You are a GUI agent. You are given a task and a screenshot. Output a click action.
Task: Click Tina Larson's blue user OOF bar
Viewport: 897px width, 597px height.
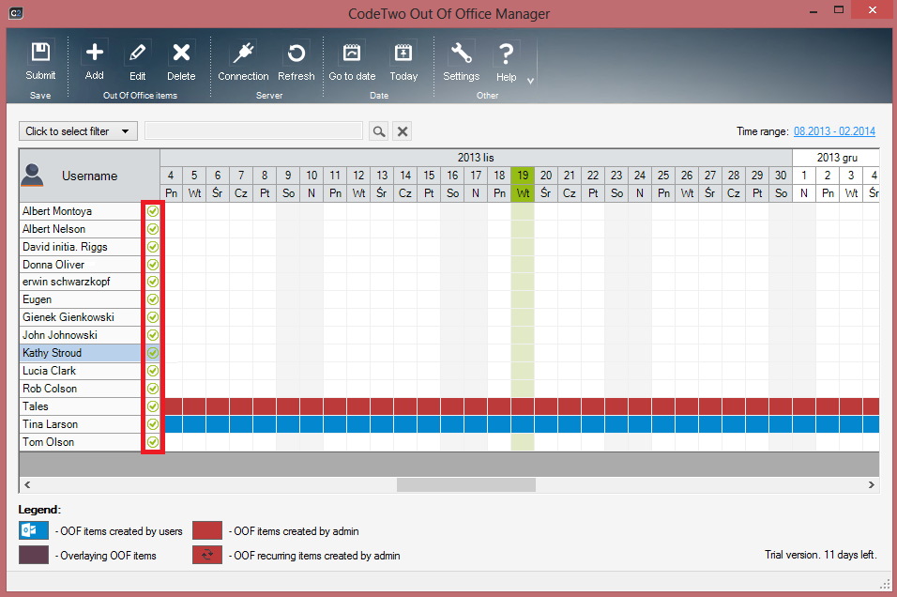[x=522, y=424]
